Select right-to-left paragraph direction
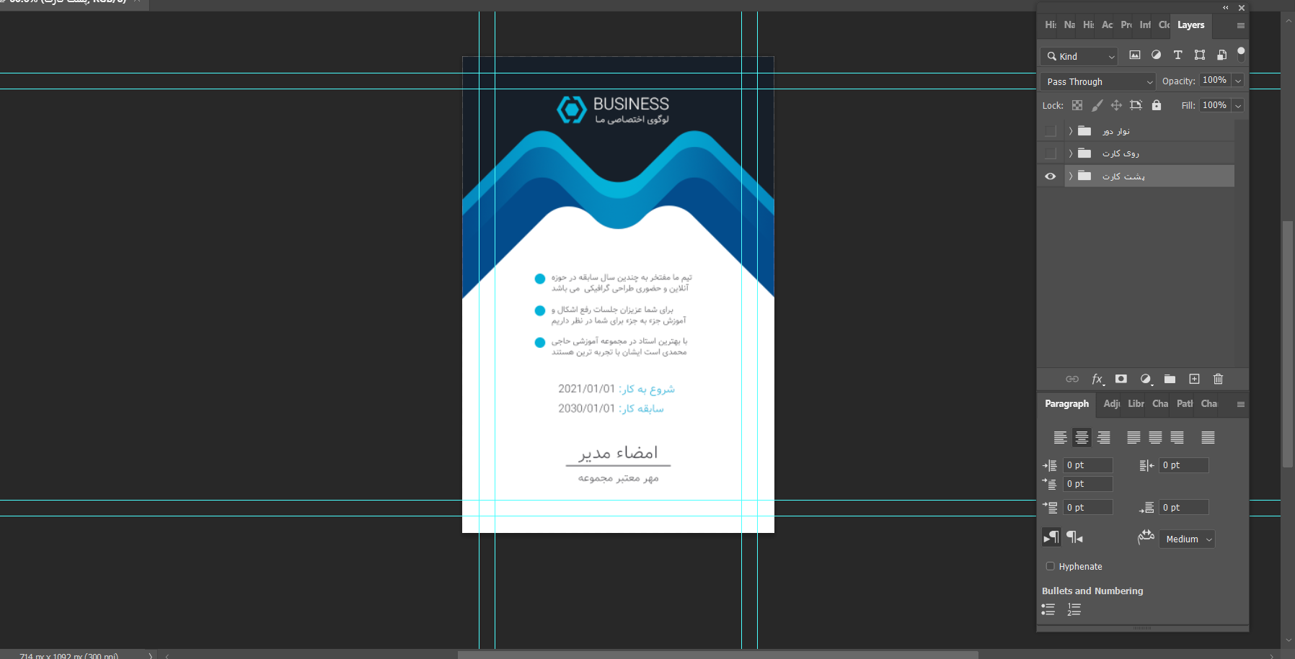This screenshot has width=1295, height=659. (1074, 537)
